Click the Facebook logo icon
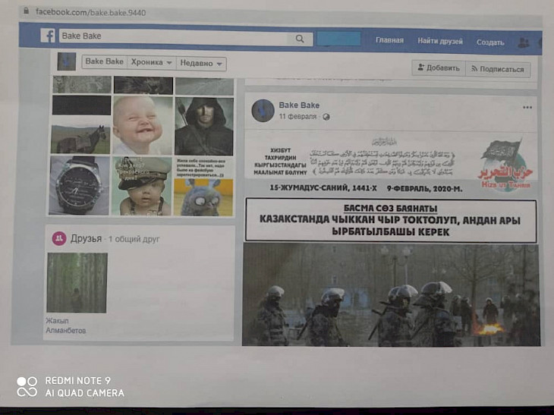The image size is (554, 415). [x=48, y=36]
